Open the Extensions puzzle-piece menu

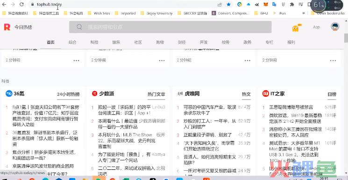point(292,4)
